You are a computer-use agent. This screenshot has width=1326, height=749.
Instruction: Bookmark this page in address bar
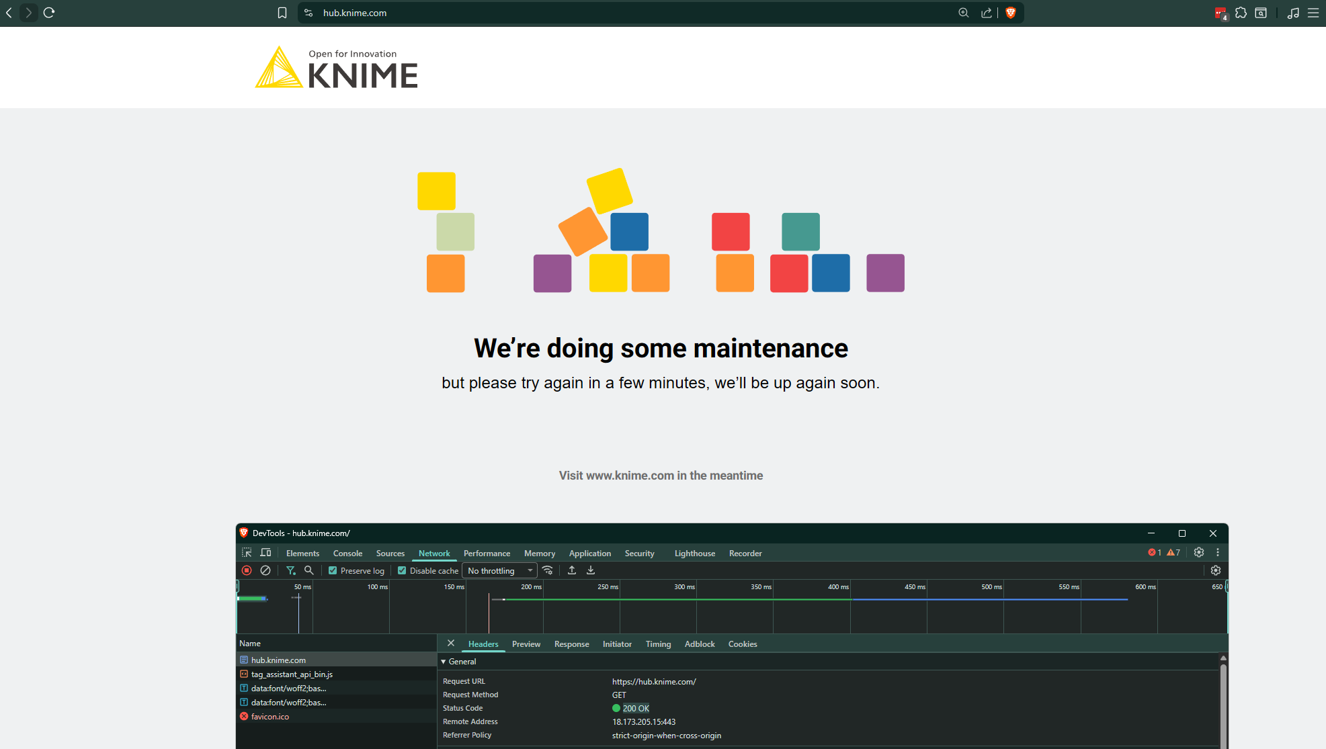pyautogui.click(x=282, y=13)
